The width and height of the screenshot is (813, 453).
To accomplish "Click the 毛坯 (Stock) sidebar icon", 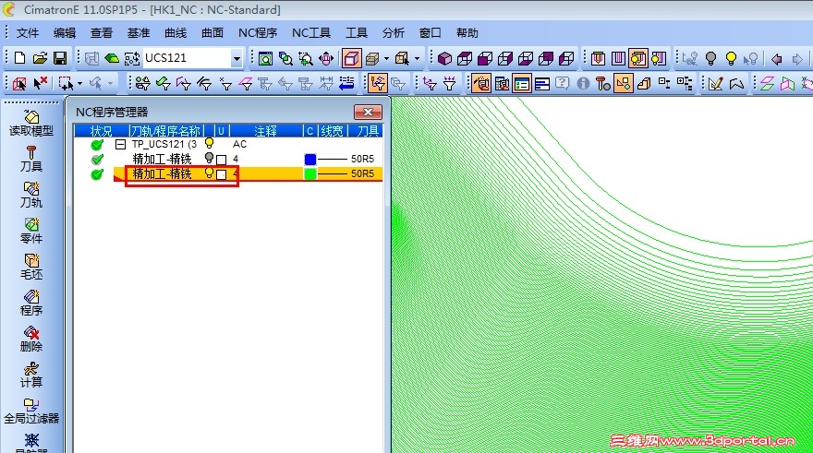I will click(x=31, y=268).
